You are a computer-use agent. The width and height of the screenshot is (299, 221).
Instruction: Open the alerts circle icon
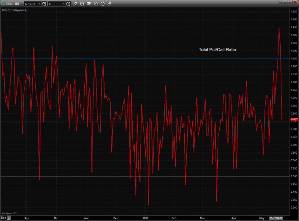pos(103,4)
